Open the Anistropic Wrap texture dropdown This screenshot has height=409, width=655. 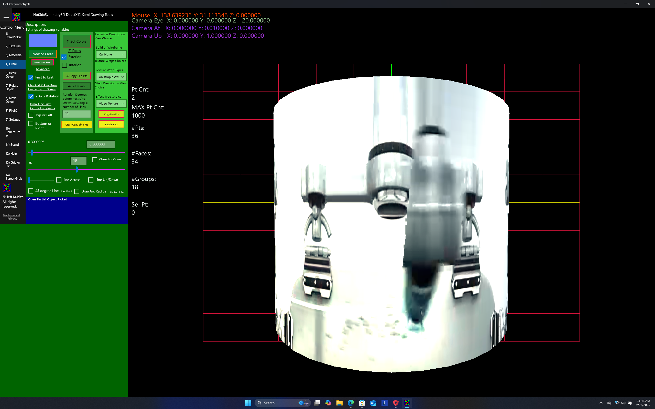111,77
